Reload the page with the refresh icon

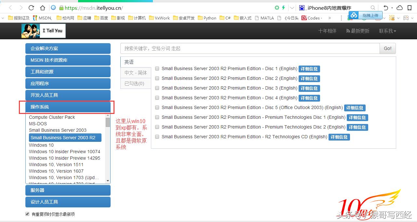(31, 8)
